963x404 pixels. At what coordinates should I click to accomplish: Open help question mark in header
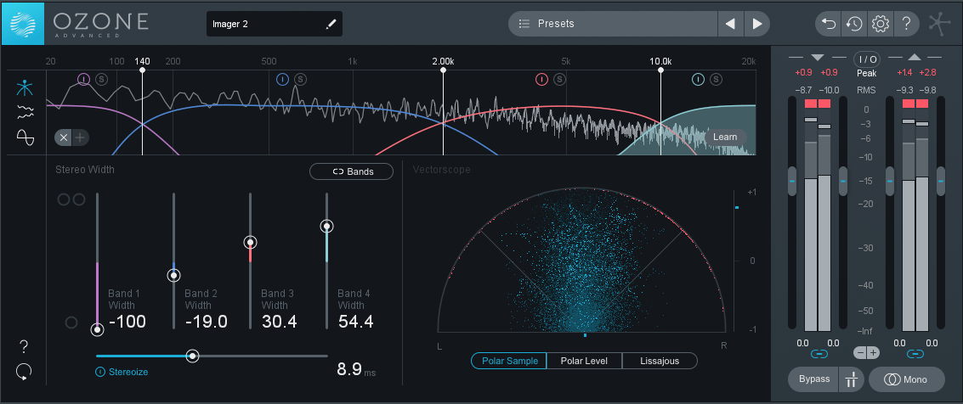tap(906, 24)
